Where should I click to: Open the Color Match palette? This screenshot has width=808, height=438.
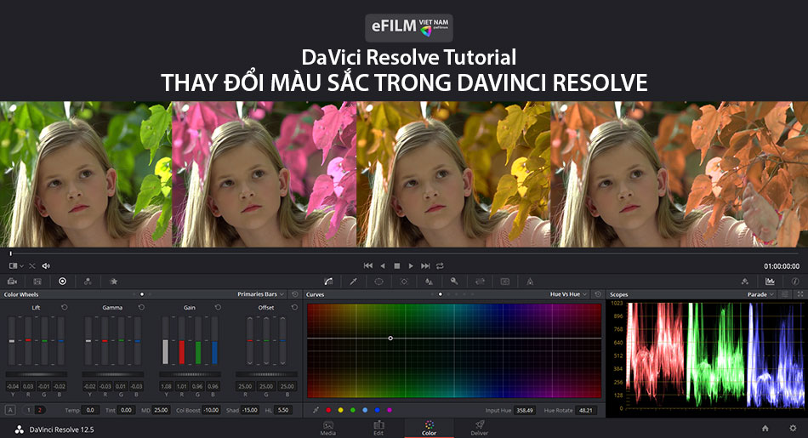[37, 282]
